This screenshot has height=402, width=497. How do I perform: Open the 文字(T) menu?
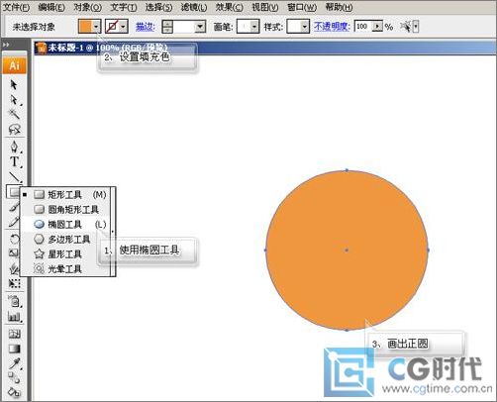[x=124, y=7]
